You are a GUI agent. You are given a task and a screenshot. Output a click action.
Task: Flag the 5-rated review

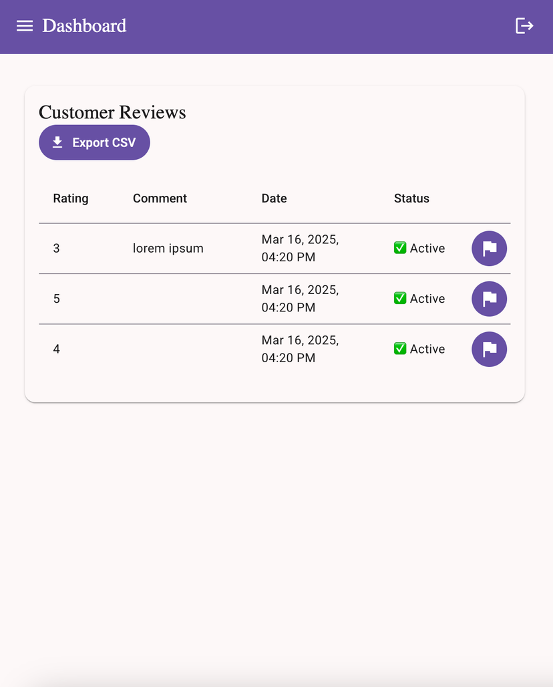489,299
